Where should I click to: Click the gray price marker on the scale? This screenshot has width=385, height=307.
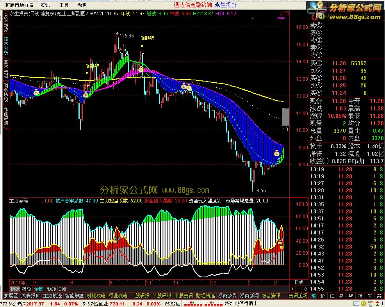click(x=285, y=117)
